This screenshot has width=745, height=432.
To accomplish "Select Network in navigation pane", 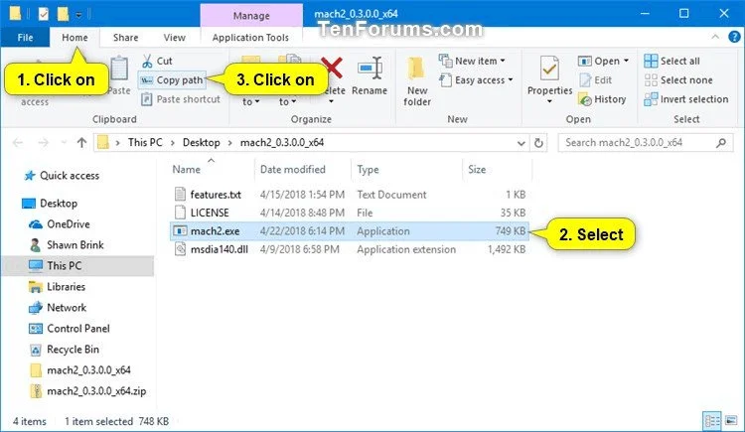I will 66,308.
